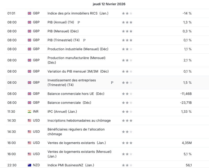This screenshot has height=168, width=209.
Task: Click the jeudi 12 février 2026 date header
Action: 109,4
